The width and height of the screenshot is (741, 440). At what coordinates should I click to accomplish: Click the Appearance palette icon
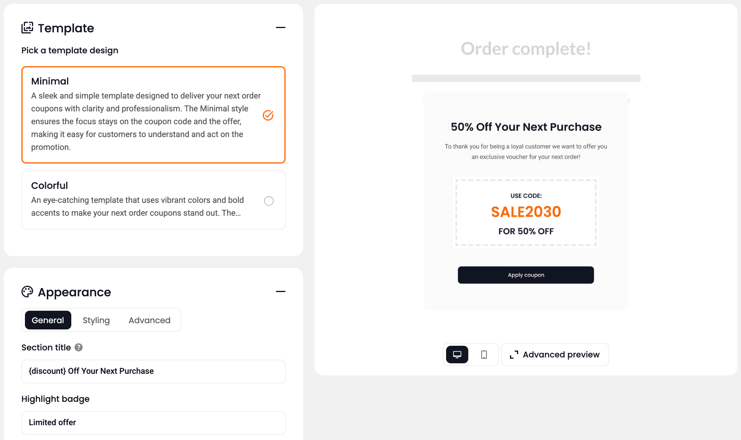pyautogui.click(x=27, y=292)
